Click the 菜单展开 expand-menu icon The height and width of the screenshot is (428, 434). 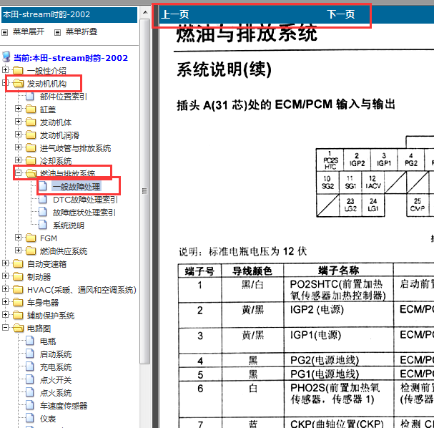pyautogui.click(x=5, y=32)
